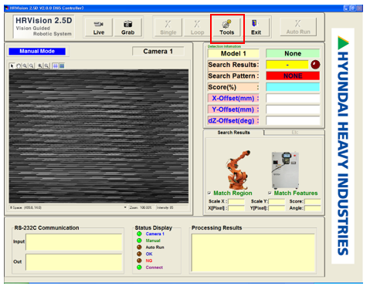The width and height of the screenshot is (370, 286).
Task: Open the space coordinates dropdown below image
Action: 125,207
